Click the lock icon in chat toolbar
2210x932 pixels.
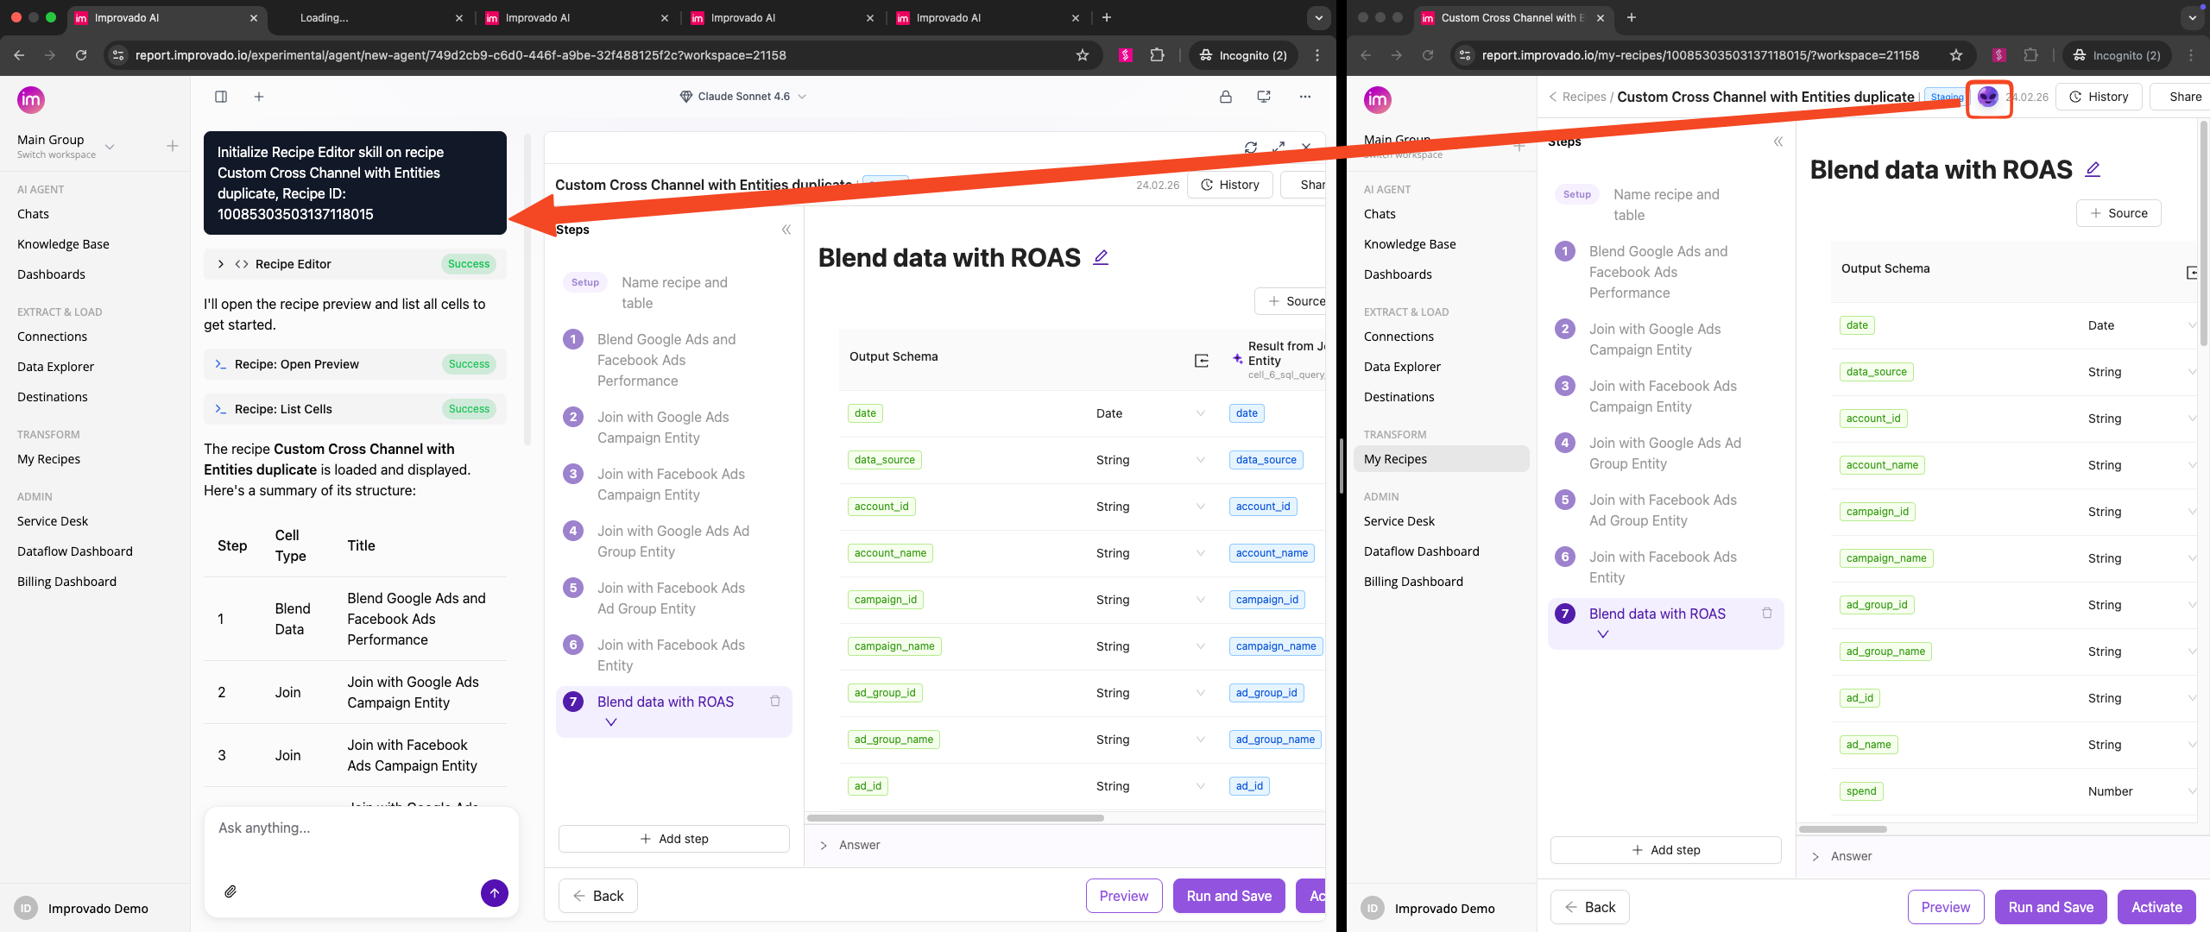point(1226,97)
